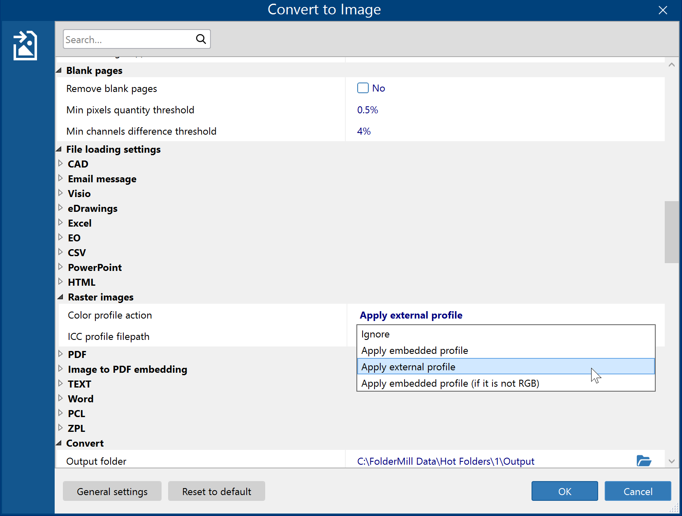Click the OK button
The height and width of the screenshot is (516, 682).
564,491
